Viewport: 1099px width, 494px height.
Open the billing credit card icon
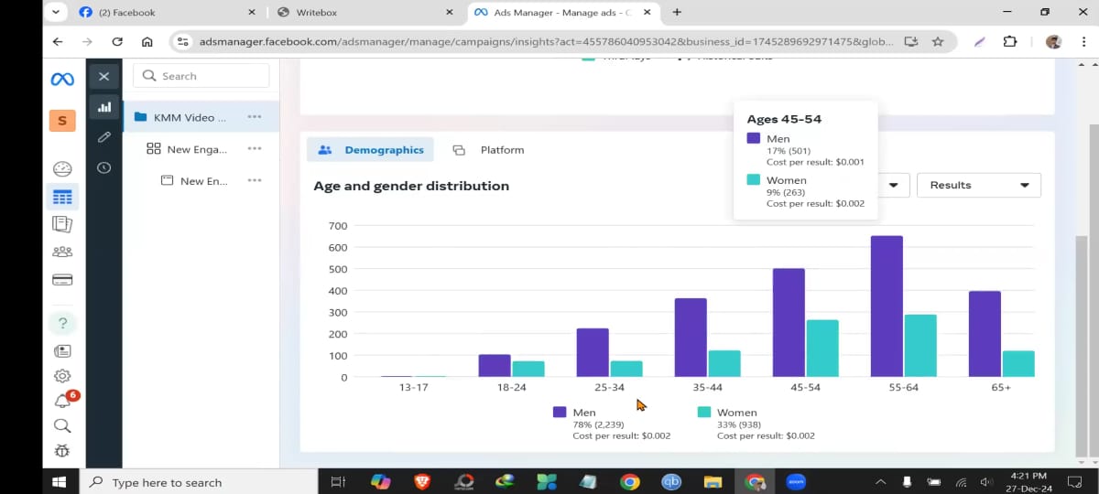(x=62, y=280)
